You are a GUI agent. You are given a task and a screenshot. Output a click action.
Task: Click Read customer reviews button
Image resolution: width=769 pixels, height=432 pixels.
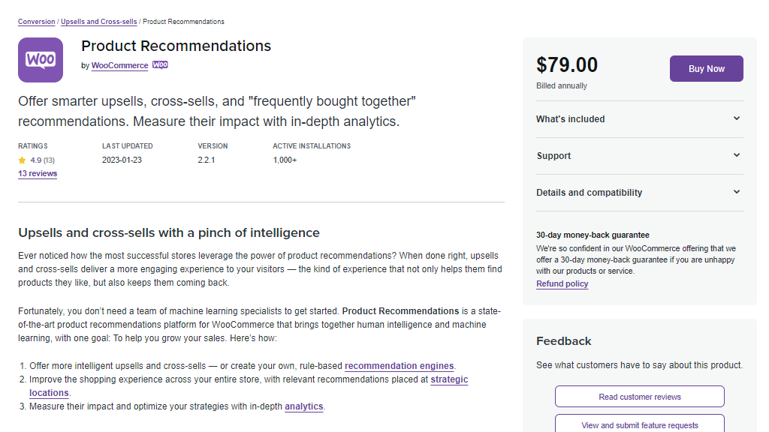[640, 397]
